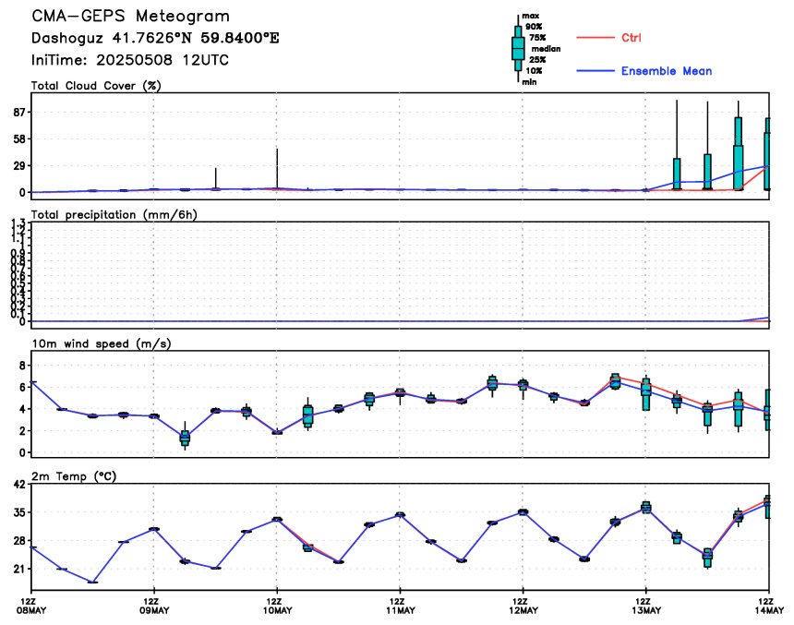This screenshot has width=794, height=625.
Task: Click the '90%' legend label
Action: tap(534, 27)
